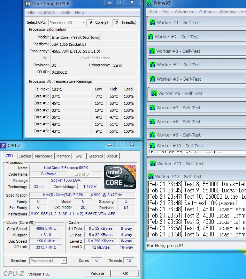The image size is (246, 279).
Task: Click the CPU-Z title bar icon
Action: (x=3, y=145)
